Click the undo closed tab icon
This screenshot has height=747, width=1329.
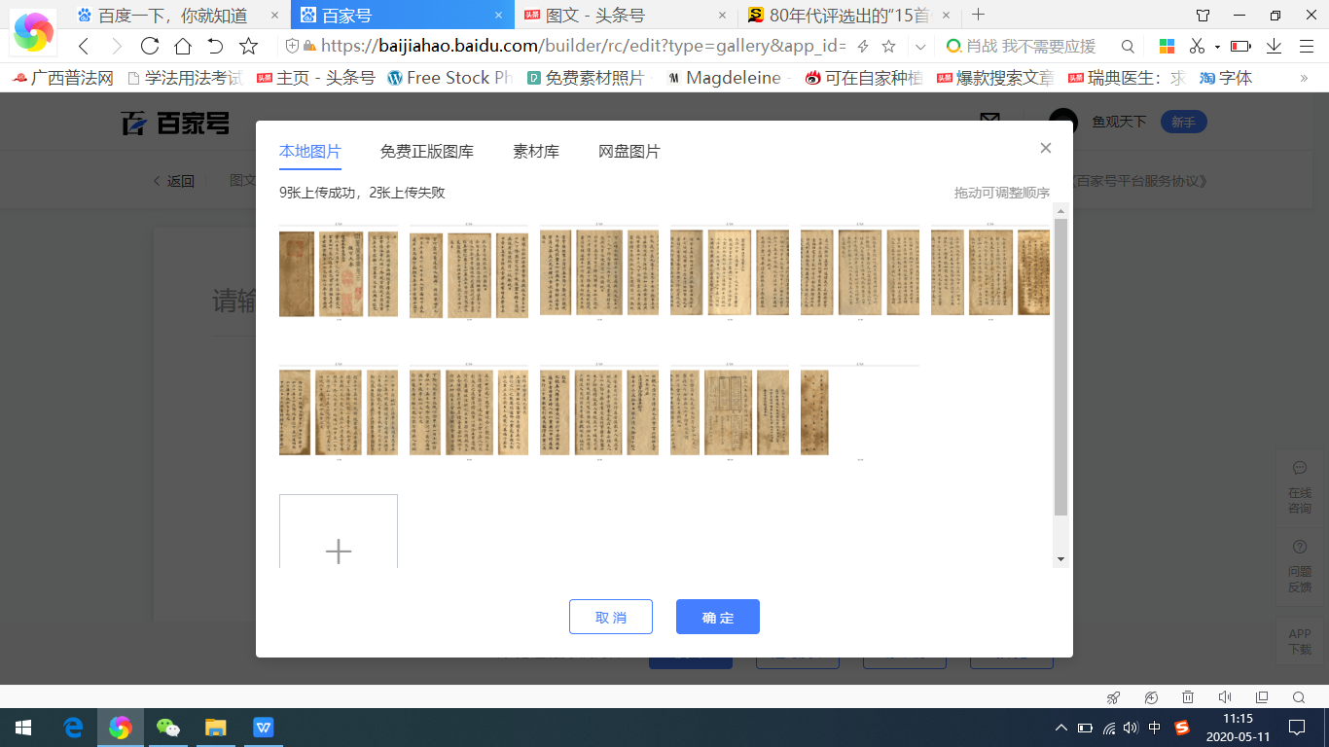pyautogui.click(x=216, y=46)
